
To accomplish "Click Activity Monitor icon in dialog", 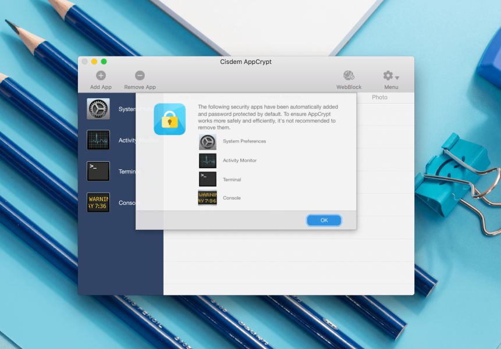I will click(208, 161).
